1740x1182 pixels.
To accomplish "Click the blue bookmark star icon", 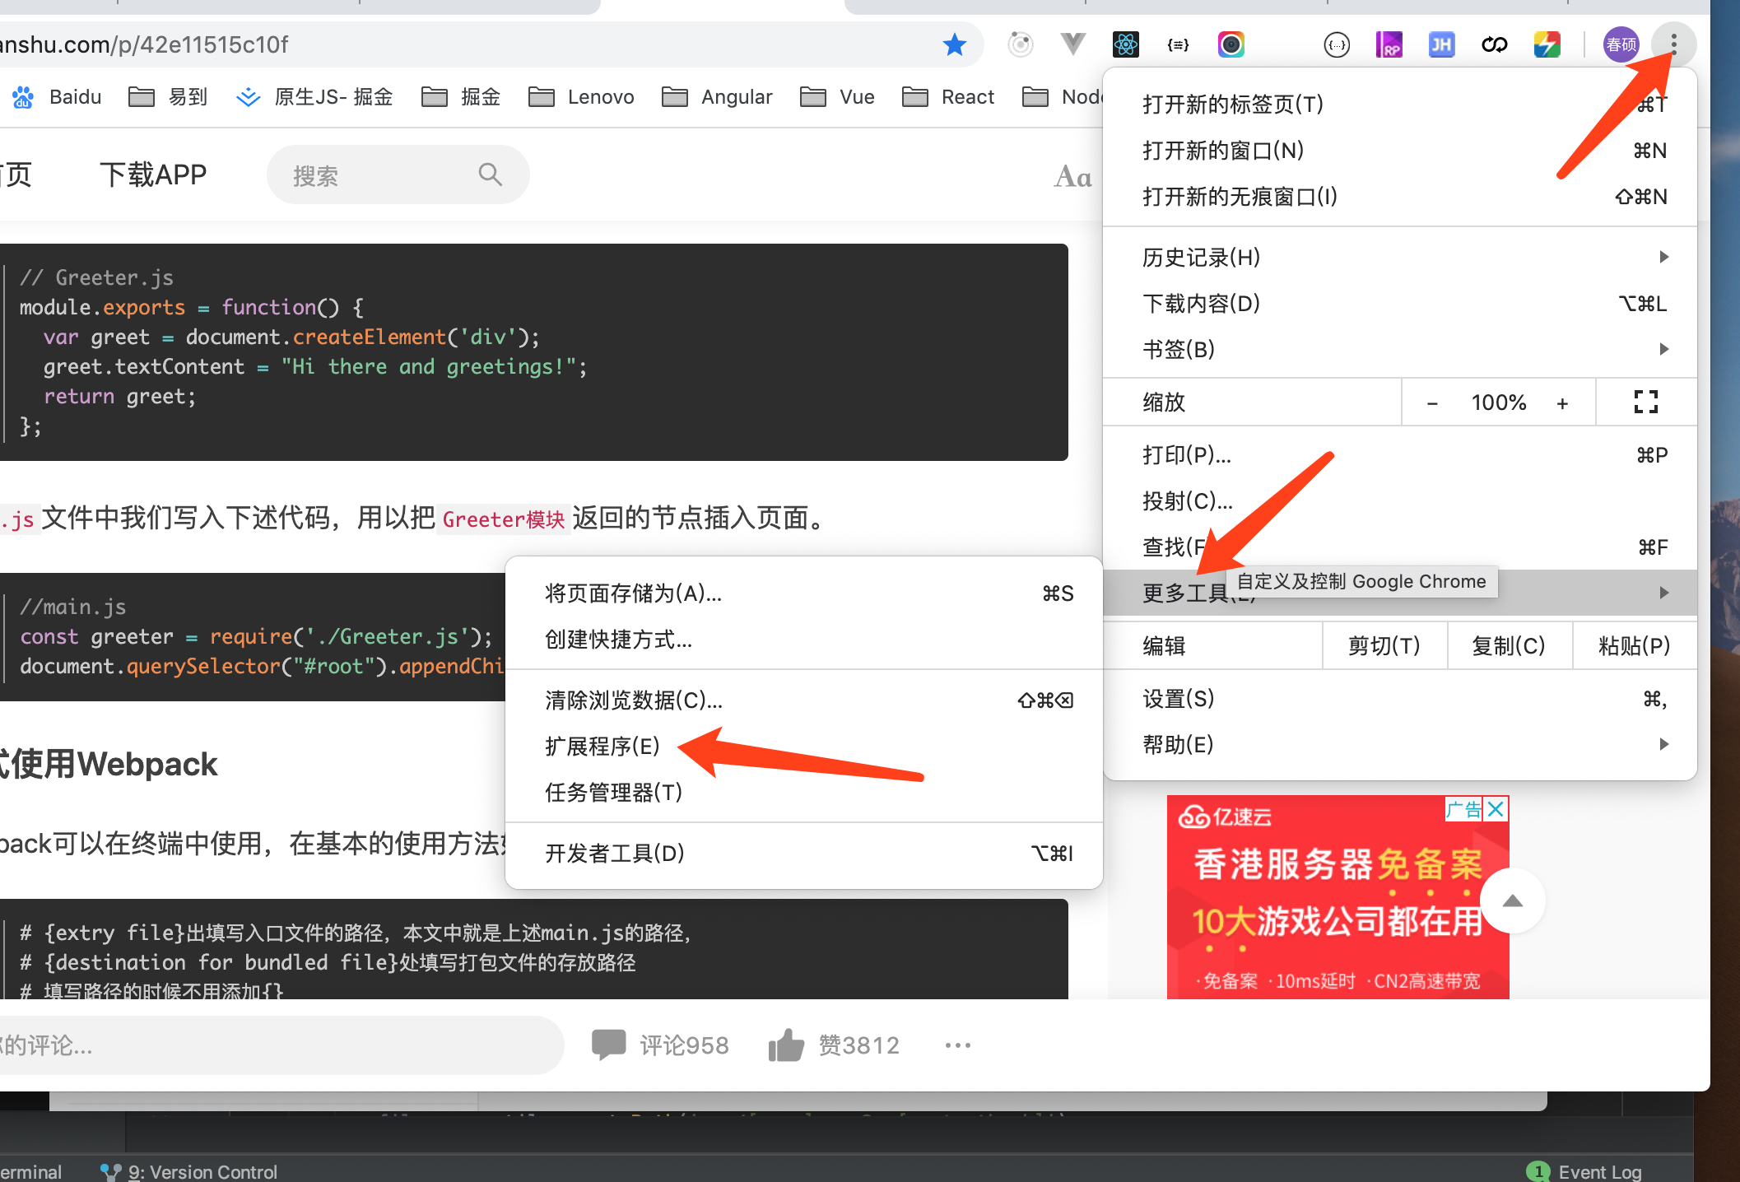I will (954, 44).
